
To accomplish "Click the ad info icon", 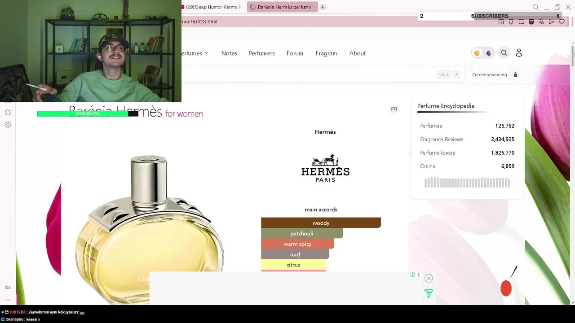I will point(412,275).
